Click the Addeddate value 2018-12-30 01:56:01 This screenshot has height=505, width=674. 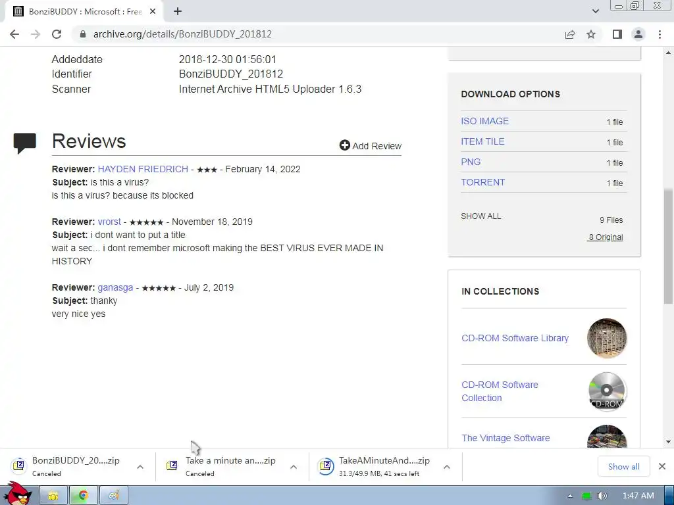[x=227, y=59]
